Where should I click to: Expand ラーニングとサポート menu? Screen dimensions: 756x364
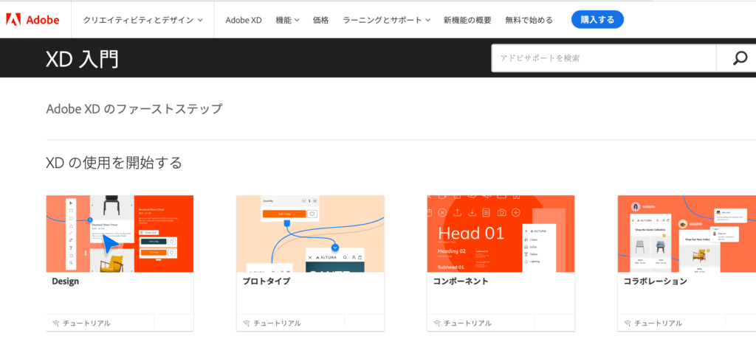386,20
